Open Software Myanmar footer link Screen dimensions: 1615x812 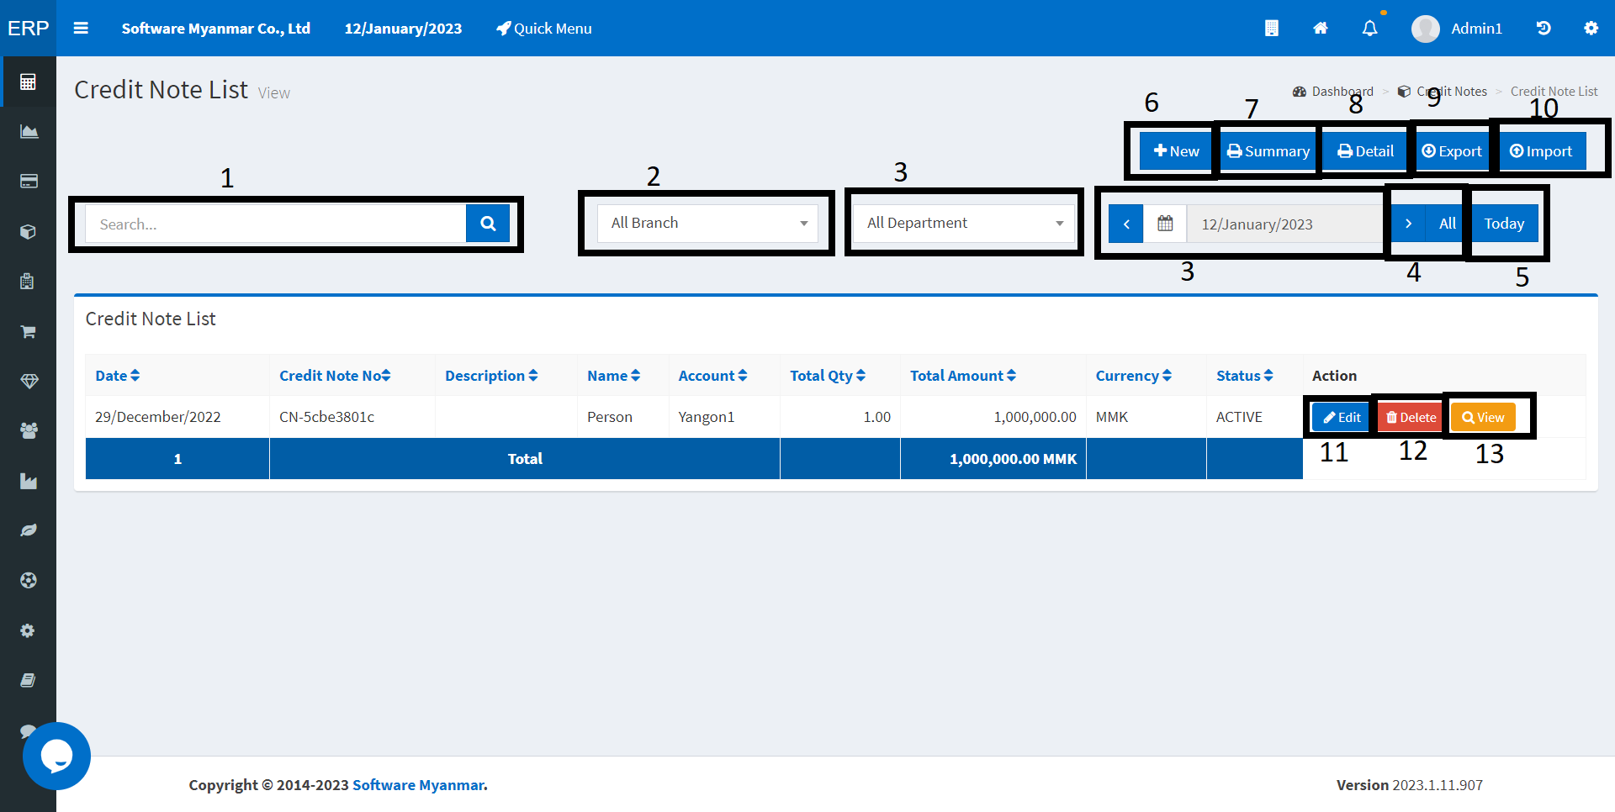[x=420, y=785]
